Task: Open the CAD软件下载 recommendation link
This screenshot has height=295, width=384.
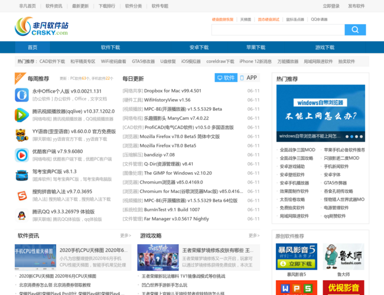Action: point(52,61)
